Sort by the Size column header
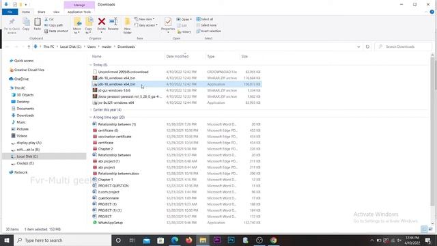The height and width of the screenshot is (246, 437). click(244, 56)
